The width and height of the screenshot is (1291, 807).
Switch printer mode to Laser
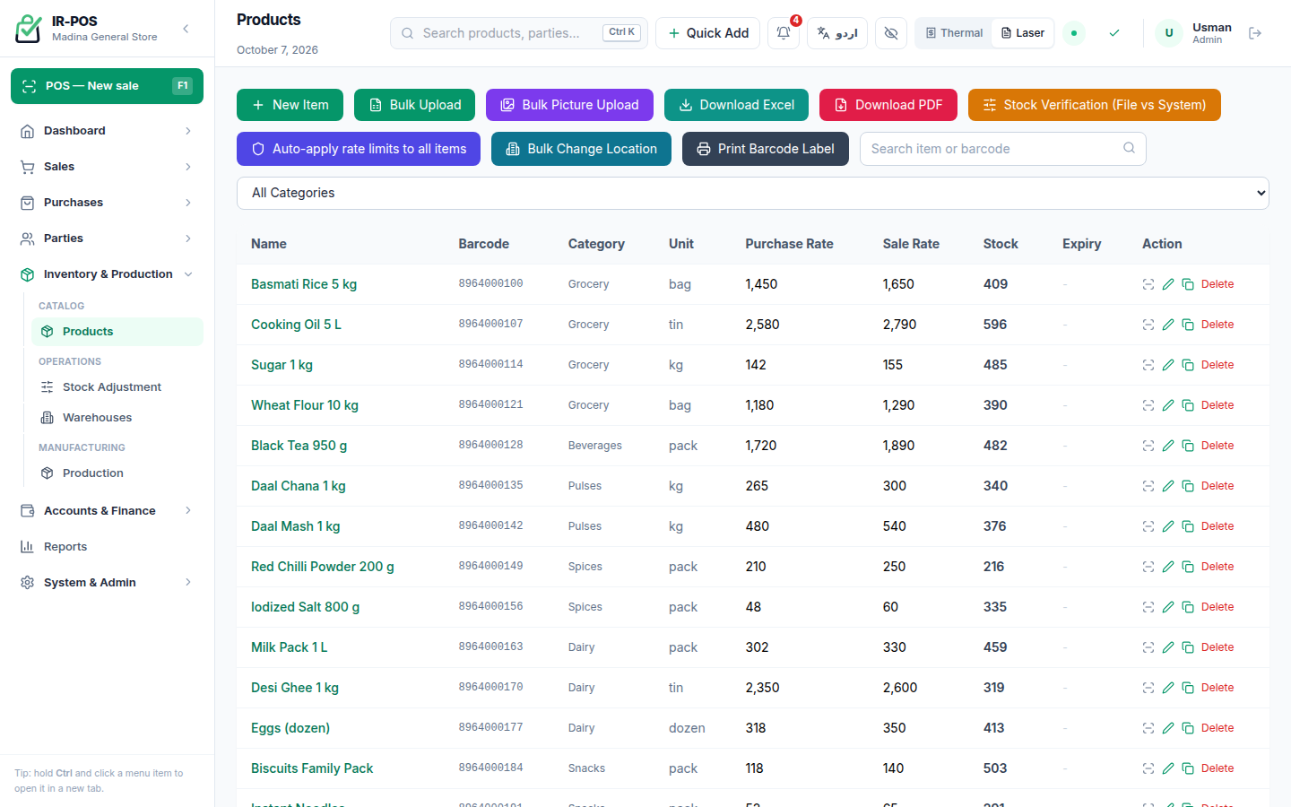click(1023, 33)
